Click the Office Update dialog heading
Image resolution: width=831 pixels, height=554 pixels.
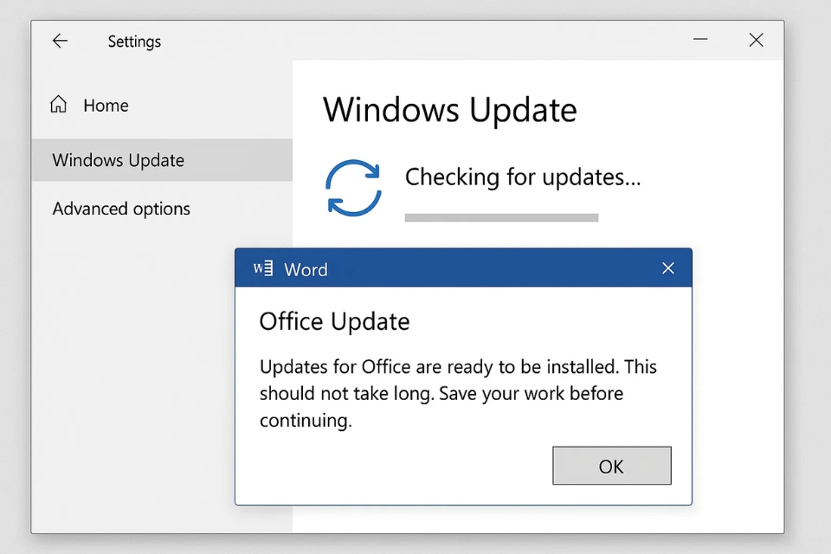click(334, 321)
